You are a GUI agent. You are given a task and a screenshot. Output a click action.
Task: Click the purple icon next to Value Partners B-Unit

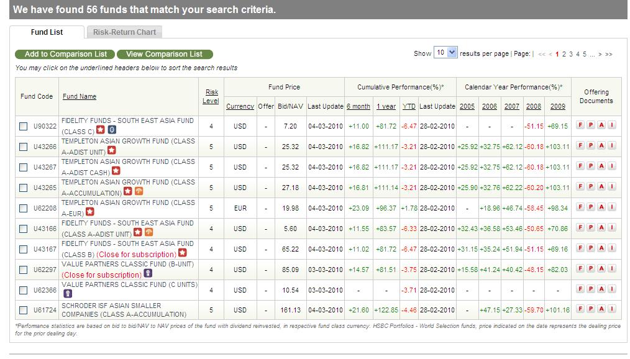(148, 273)
